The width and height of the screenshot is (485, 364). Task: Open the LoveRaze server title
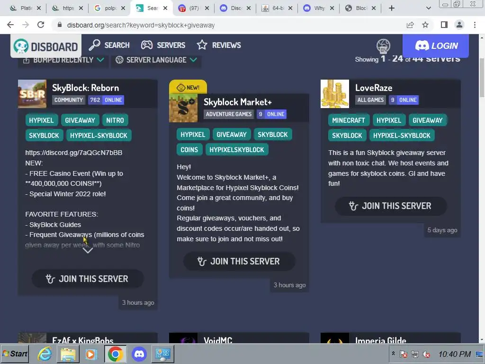point(374,88)
